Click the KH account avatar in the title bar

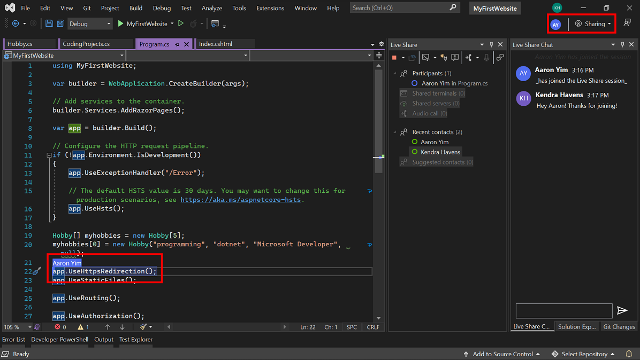(557, 7)
